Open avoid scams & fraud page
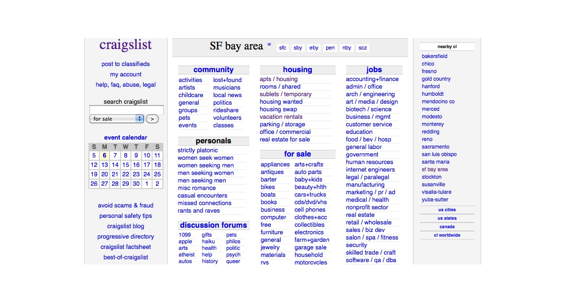 coord(126,206)
